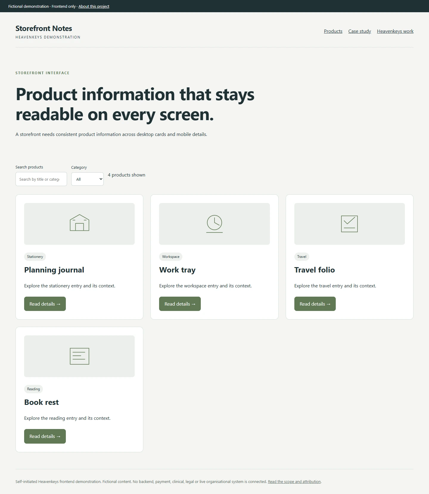This screenshot has width=429, height=494.
Task: Click the clock icon on Work tray card
Action: coord(214,224)
